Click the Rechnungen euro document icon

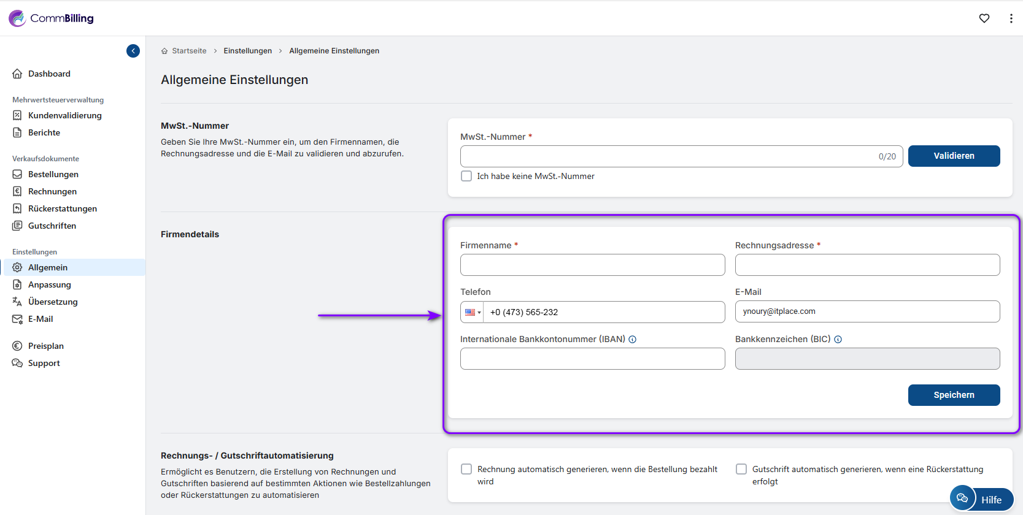[x=17, y=191]
